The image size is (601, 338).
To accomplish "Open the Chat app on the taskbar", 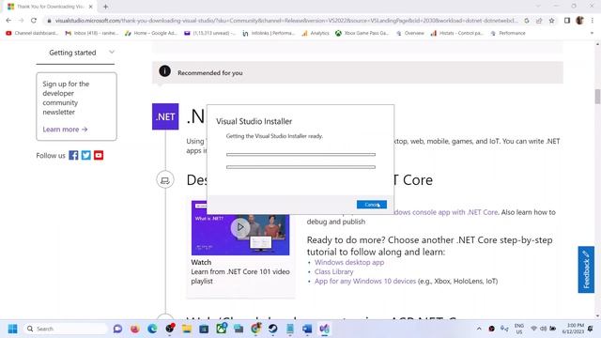I will [x=117, y=329].
